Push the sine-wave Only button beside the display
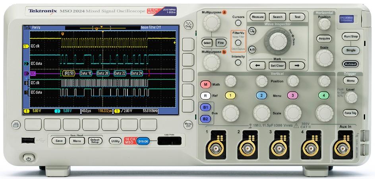 click(x=188, y=25)
